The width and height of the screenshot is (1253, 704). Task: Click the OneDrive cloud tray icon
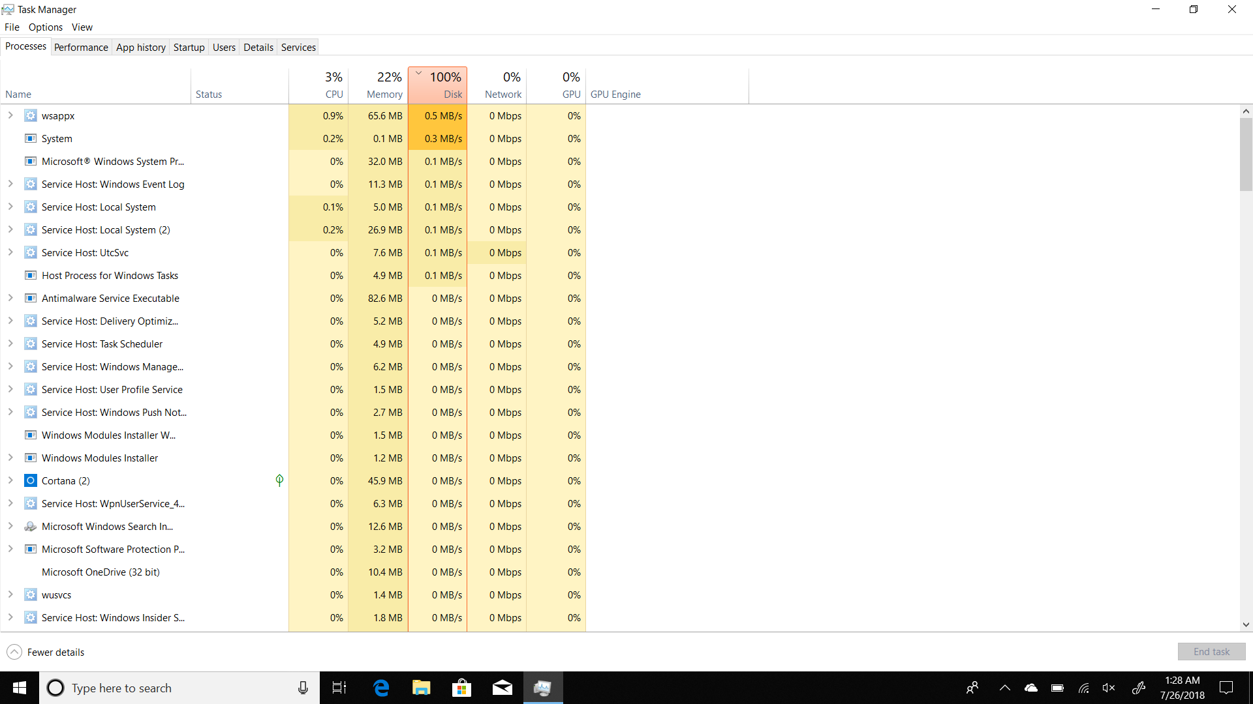1031,688
